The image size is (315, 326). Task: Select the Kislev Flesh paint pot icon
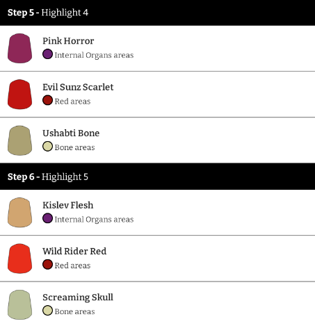click(x=19, y=212)
